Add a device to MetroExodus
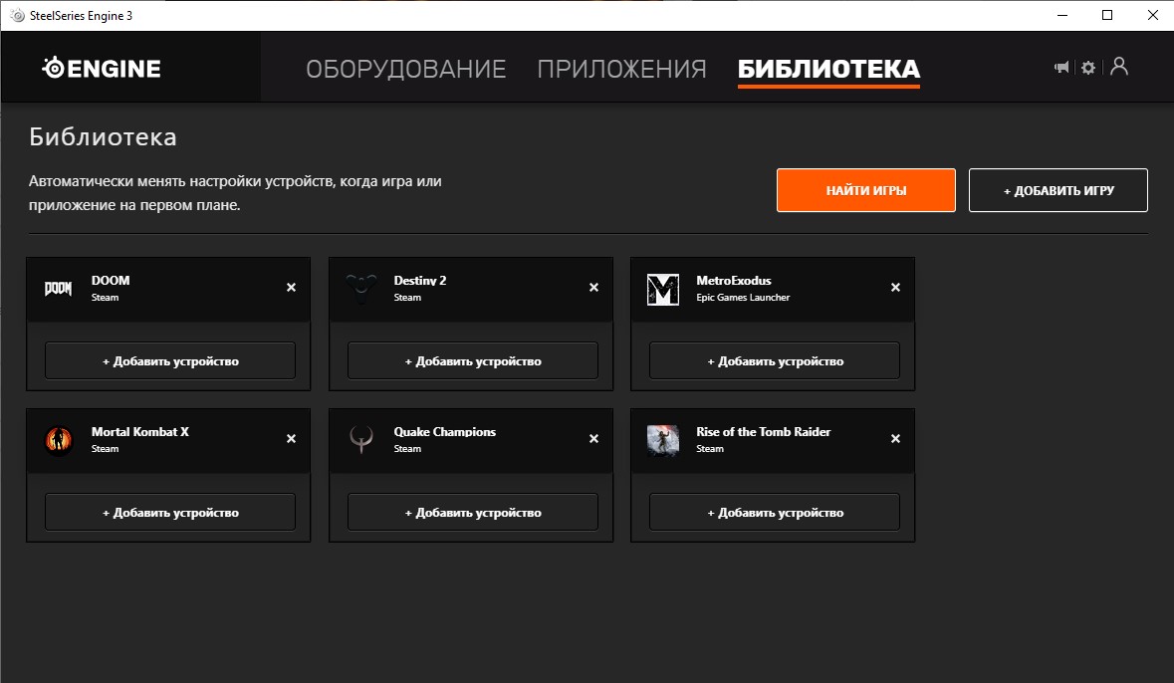The image size is (1174, 683). (x=774, y=361)
